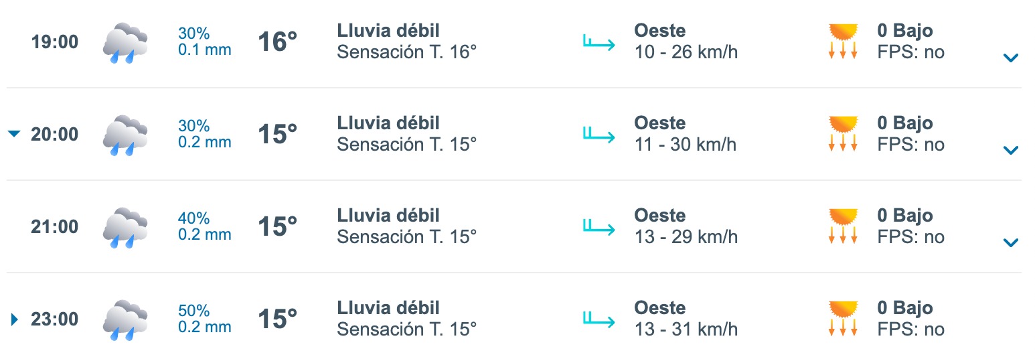Select the 19:00 hour label
The height and width of the screenshot is (363, 1035).
55,42
